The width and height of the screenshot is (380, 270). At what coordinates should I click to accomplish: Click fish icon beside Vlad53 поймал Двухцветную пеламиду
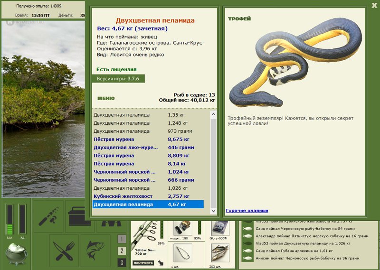(x=247, y=243)
